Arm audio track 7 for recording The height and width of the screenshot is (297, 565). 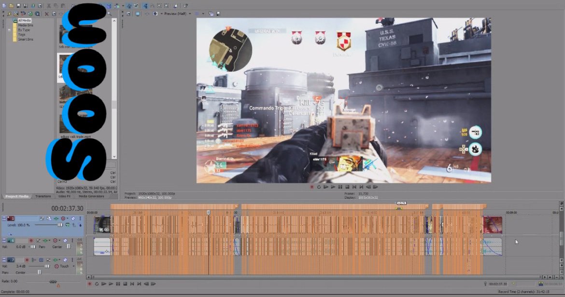[27, 259]
